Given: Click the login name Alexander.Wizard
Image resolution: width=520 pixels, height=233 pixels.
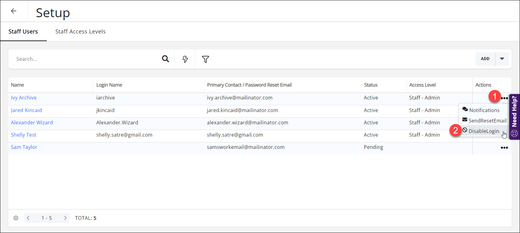Looking at the screenshot, I should [117, 122].
